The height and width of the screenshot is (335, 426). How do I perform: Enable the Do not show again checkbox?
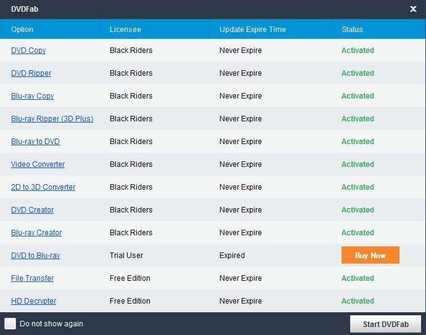click(x=10, y=324)
